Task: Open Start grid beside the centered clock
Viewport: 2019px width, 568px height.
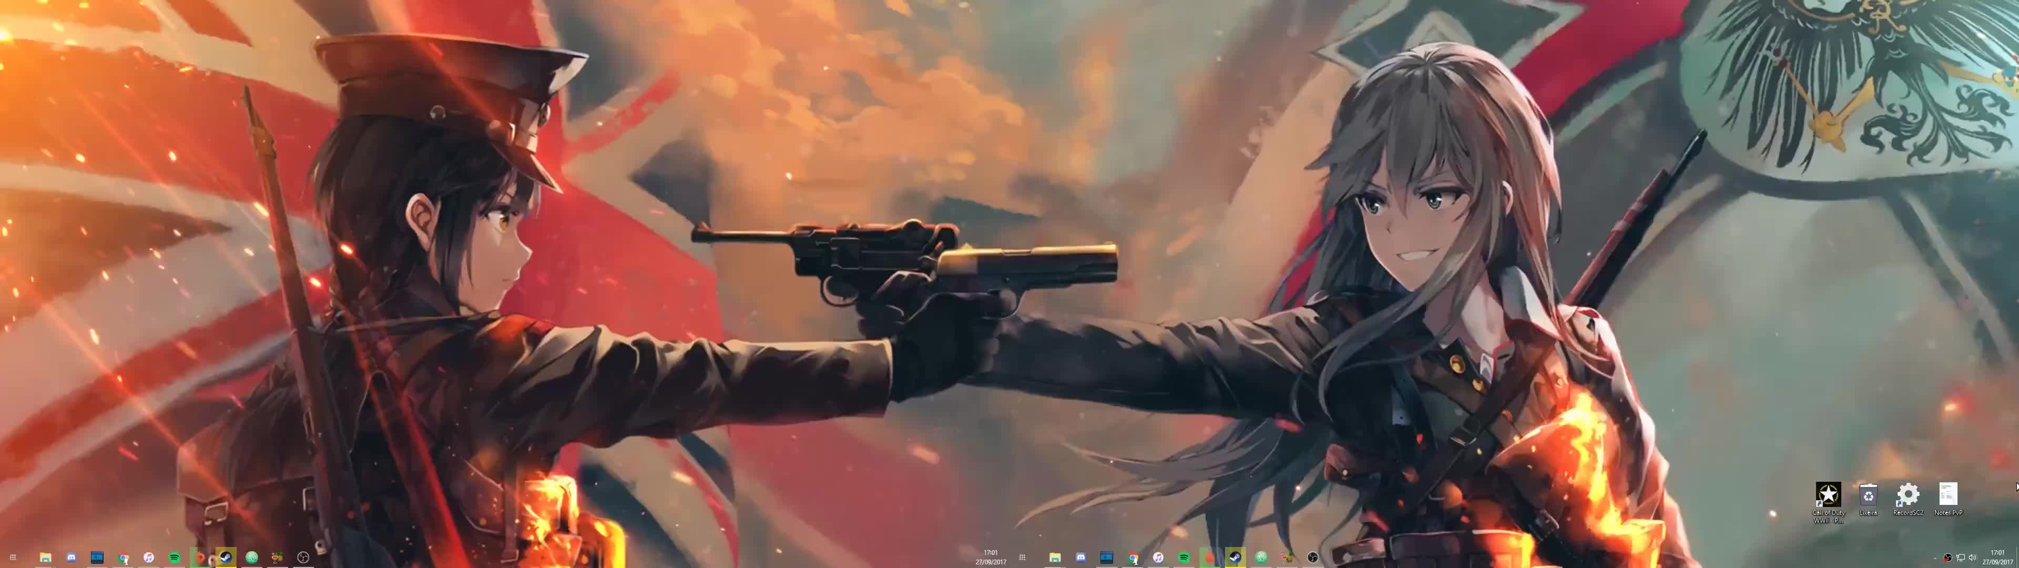Action: 1022,557
